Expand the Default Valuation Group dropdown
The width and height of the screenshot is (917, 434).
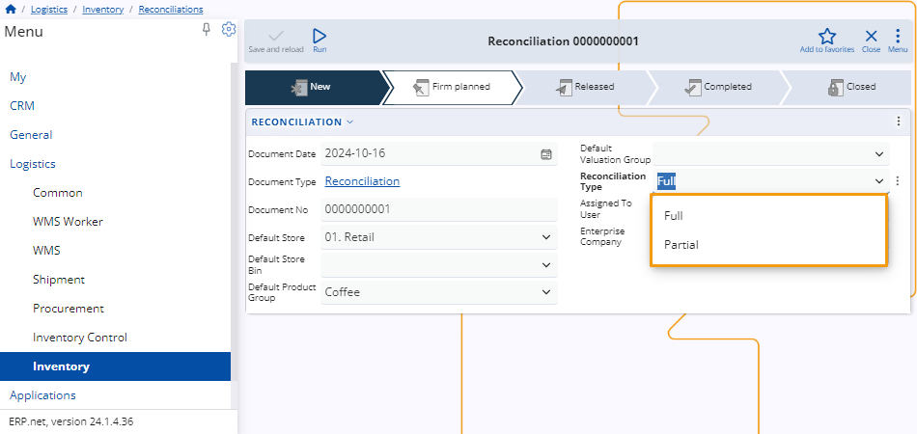pyautogui.click(x=879, y=154)
